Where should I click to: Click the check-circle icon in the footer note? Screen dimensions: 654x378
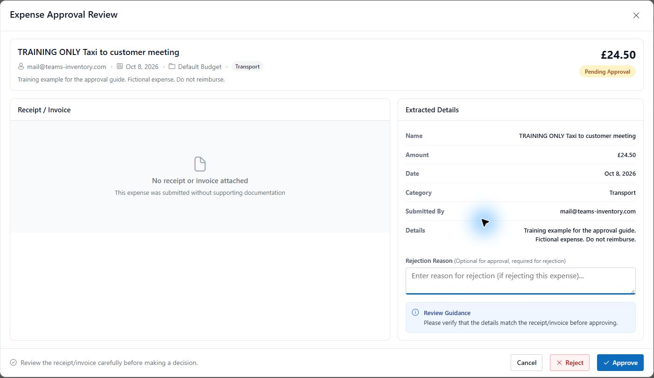pos(14,363)
